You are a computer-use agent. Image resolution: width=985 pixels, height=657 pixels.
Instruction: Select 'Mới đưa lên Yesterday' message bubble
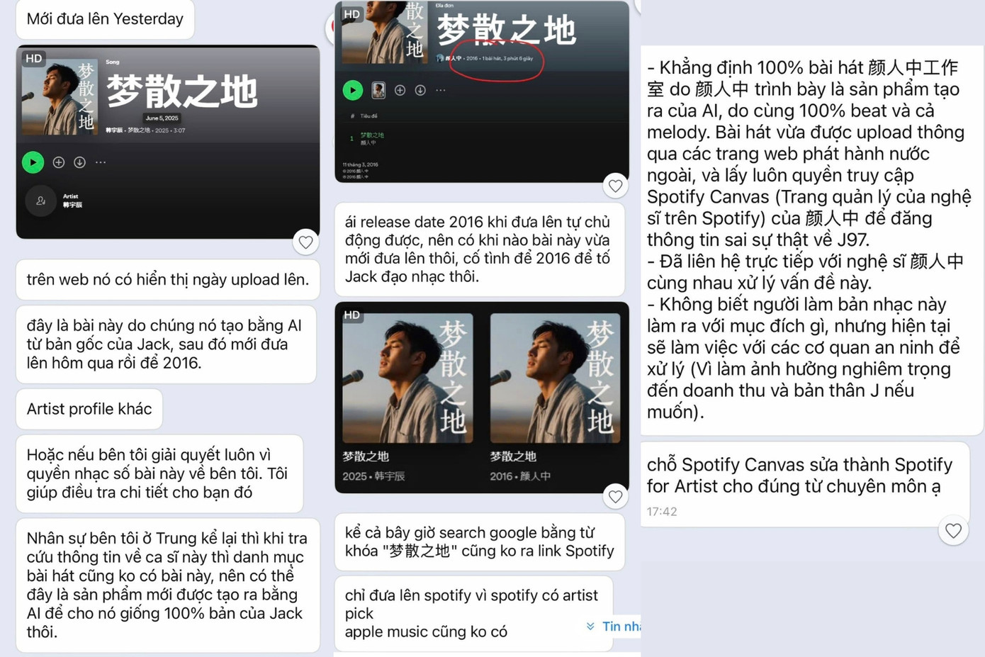[x=105, y=19]
